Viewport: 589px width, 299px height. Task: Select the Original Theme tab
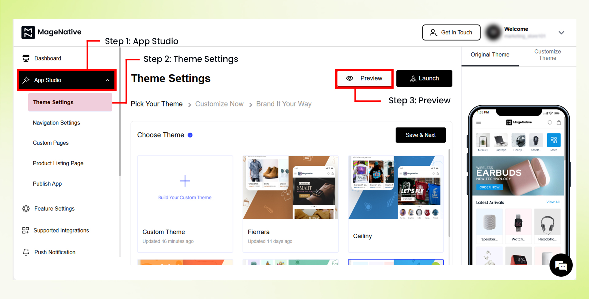click(x=490, y=55)
